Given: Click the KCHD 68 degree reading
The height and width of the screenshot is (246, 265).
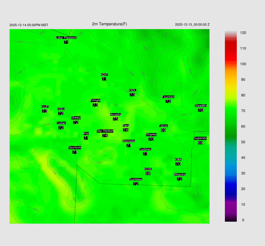Looking at the screenshot, I should coord(148,173).
